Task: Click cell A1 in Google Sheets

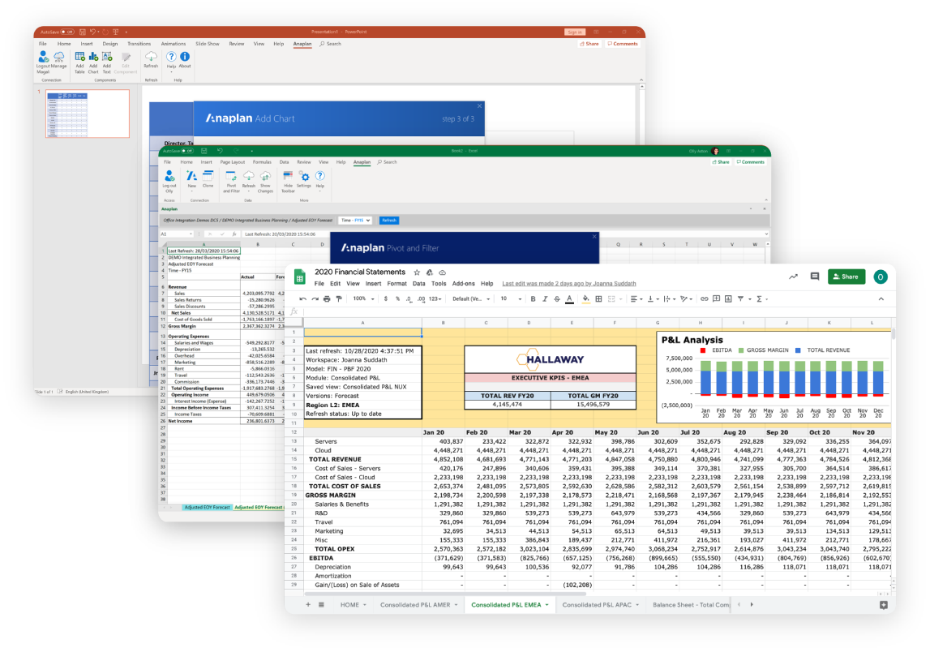Action: coord(363,333)
